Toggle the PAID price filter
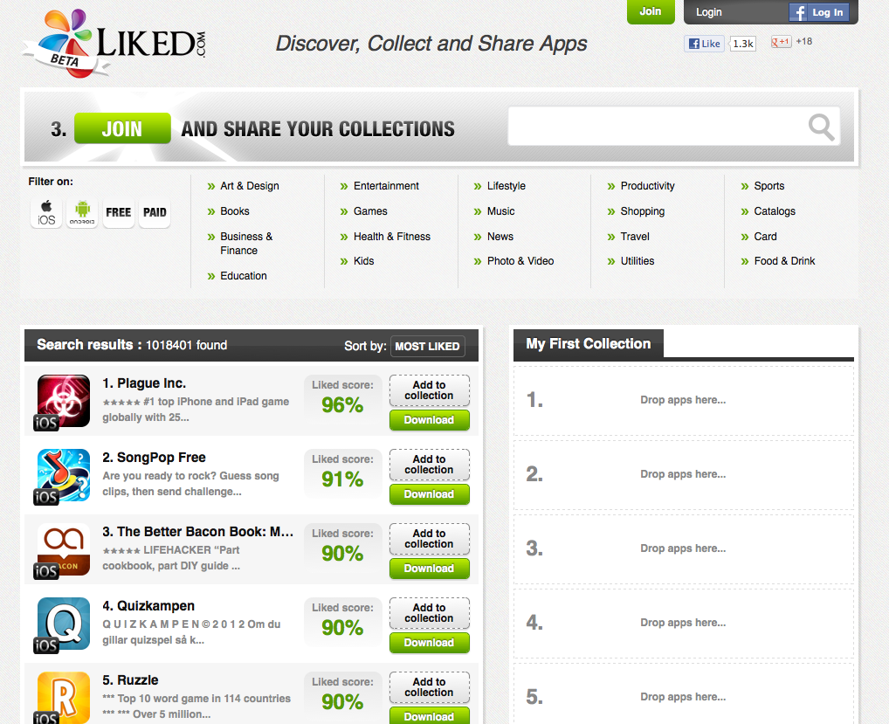 [x=155, y=212]
